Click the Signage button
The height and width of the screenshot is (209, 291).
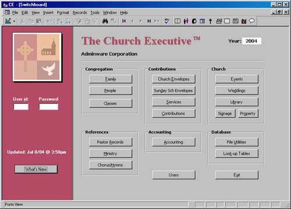point(225,113)
